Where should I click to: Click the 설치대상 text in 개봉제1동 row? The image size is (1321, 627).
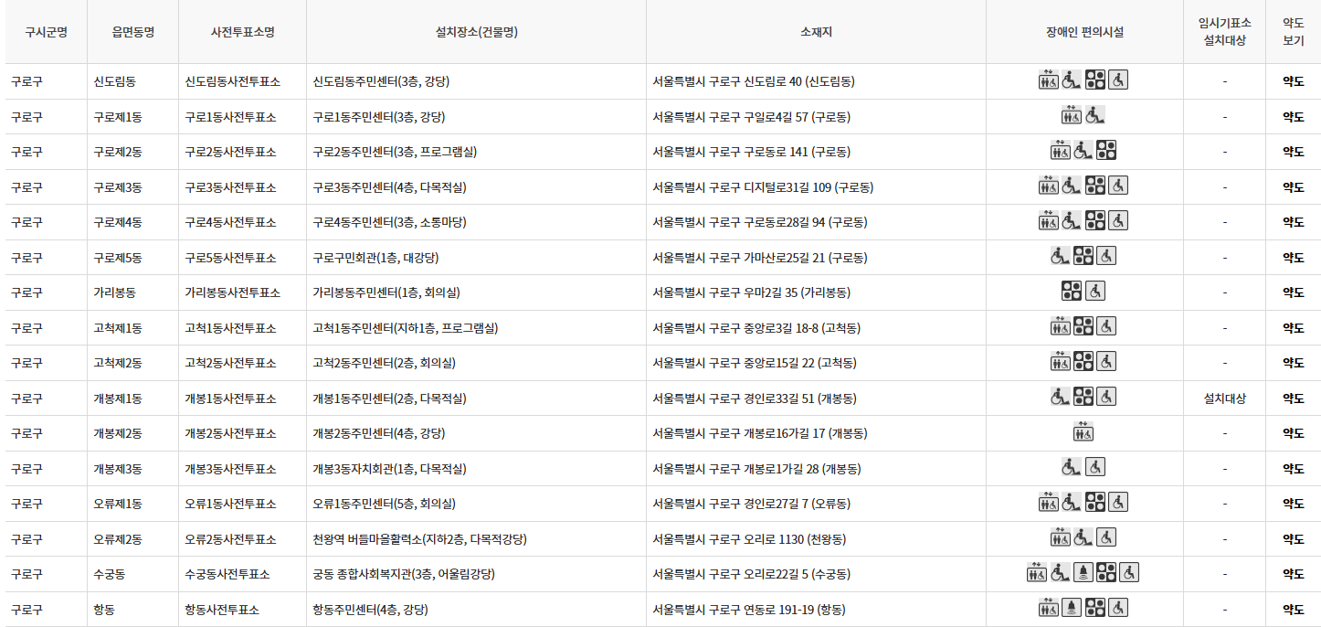(x=1224, y=398)
